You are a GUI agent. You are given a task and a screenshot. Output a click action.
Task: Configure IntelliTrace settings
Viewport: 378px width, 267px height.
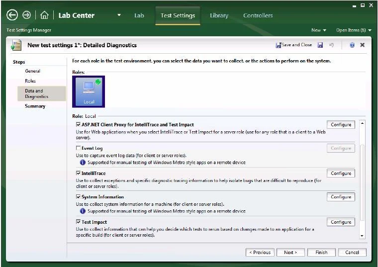click(341, 173)
